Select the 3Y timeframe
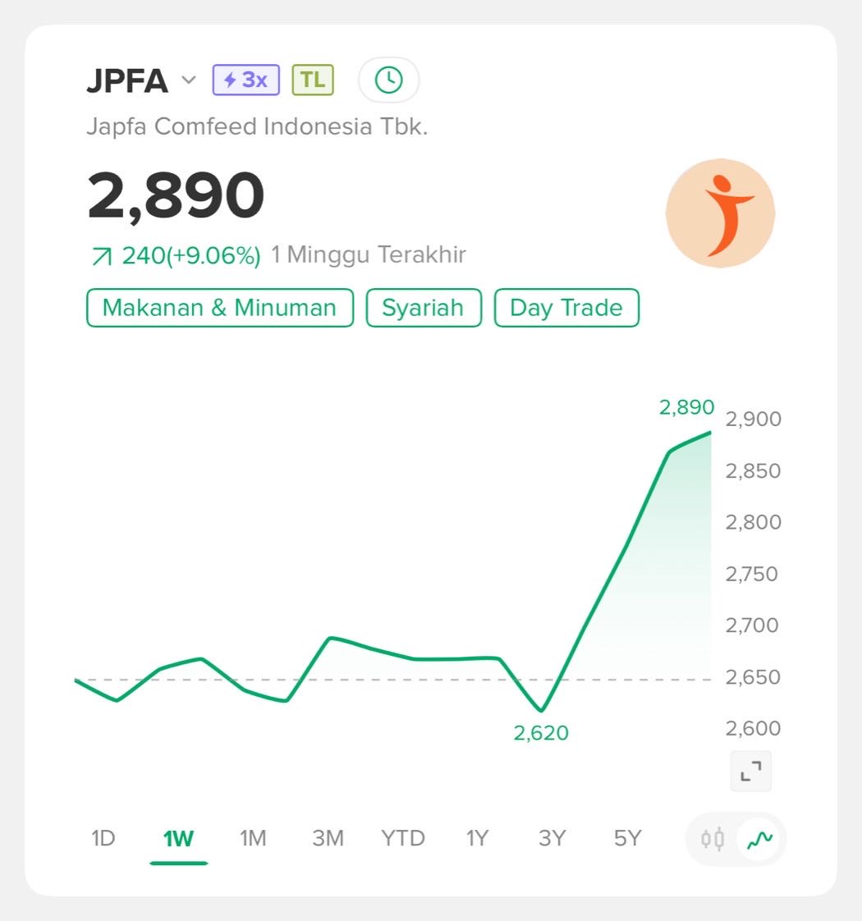Image resolution: width=862 pixels, height=921 pixels. pos(553,839)
